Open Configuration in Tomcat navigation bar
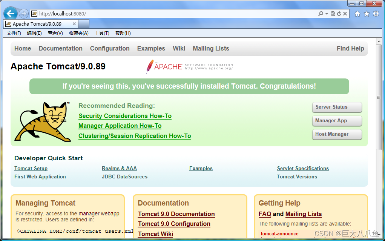 tap(110, 48)
